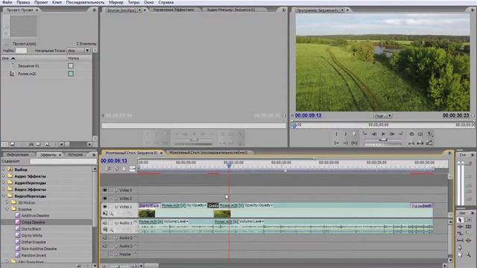Click the timeline playhead marker on ruler
The height and width of the screenshot is (268, 477).
229,165
